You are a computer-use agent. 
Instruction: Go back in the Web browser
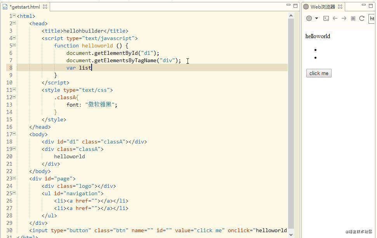coord(335,18)
